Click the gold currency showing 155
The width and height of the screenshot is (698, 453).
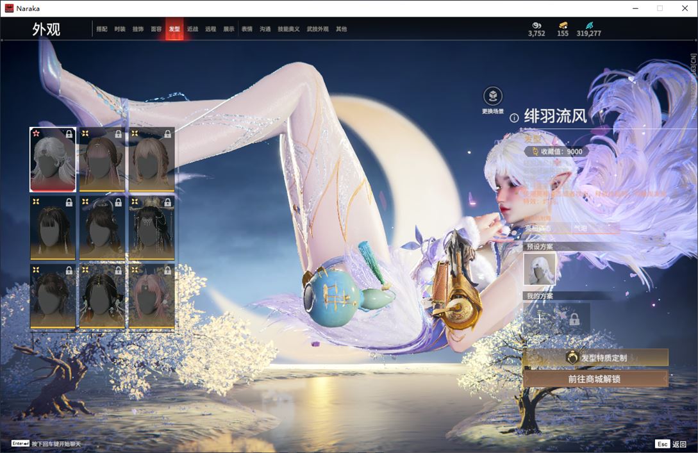563,29
